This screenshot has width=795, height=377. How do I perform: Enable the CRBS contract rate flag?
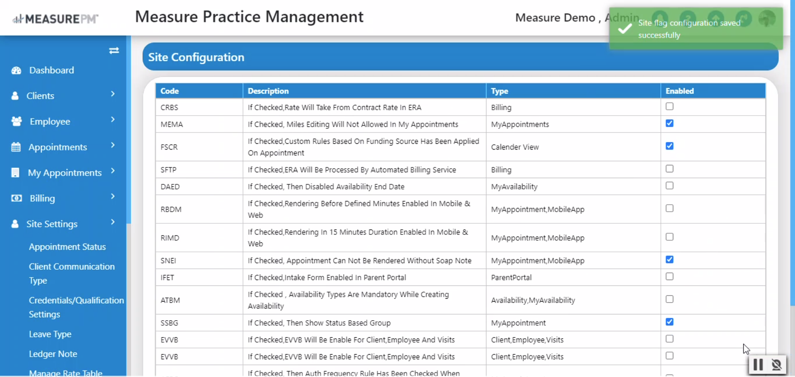coord(670,106)
